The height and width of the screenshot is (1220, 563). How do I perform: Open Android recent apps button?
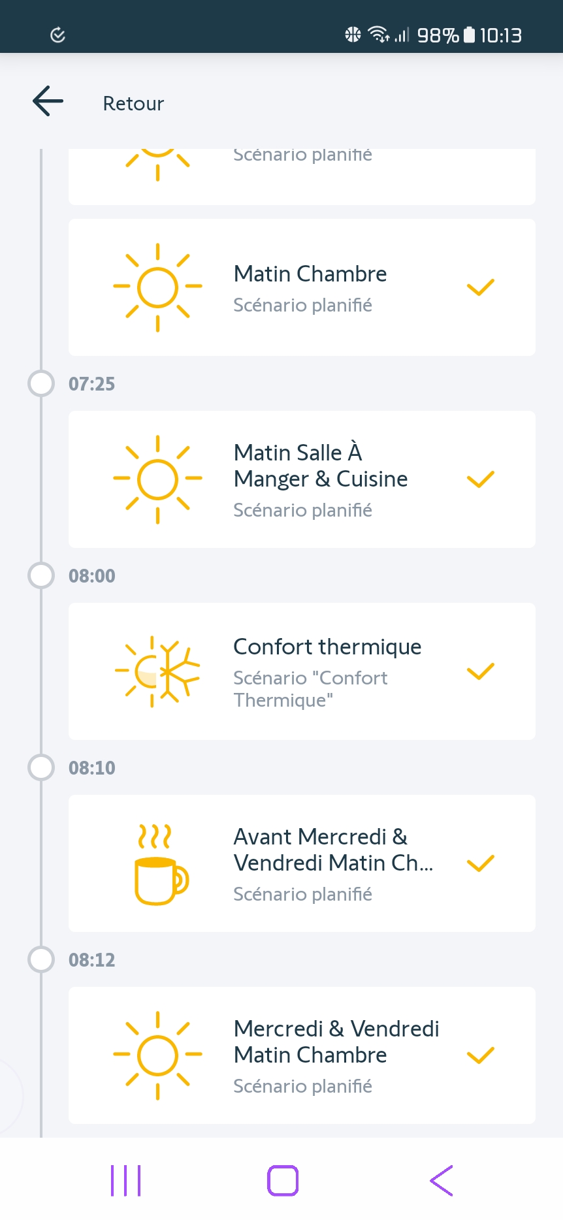pos(126,1181)
